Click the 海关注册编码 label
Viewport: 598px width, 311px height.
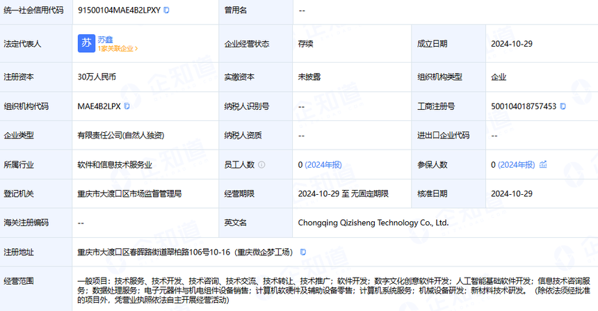[x=26, y=223]
